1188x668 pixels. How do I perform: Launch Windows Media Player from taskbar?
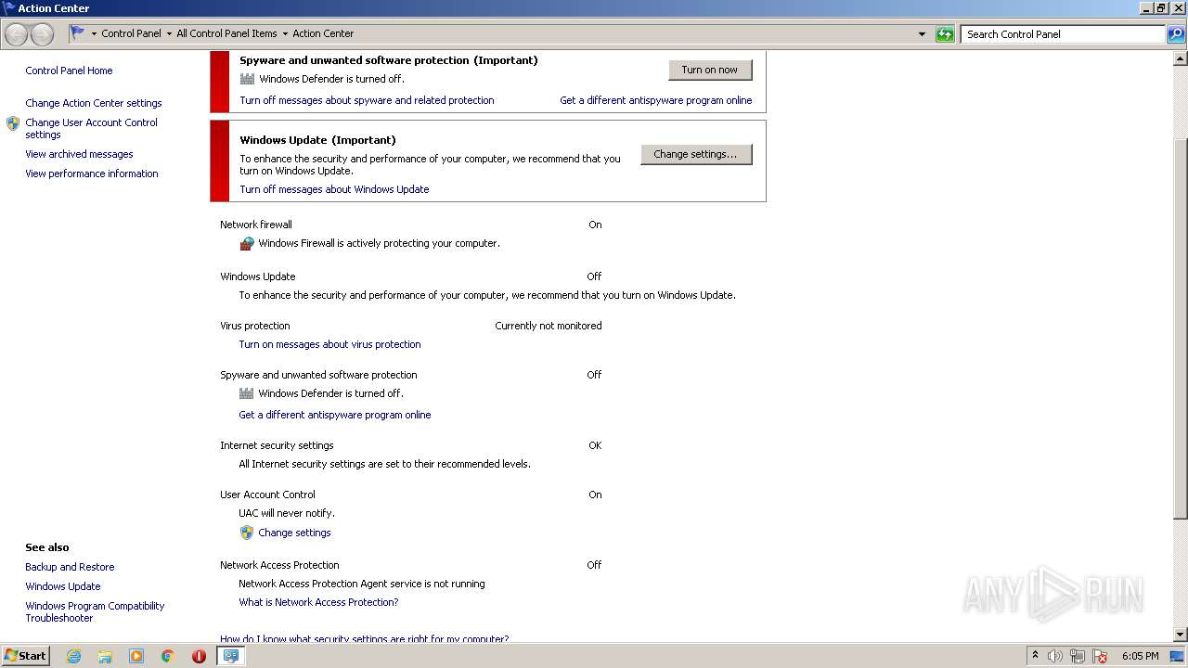[136, 656]
